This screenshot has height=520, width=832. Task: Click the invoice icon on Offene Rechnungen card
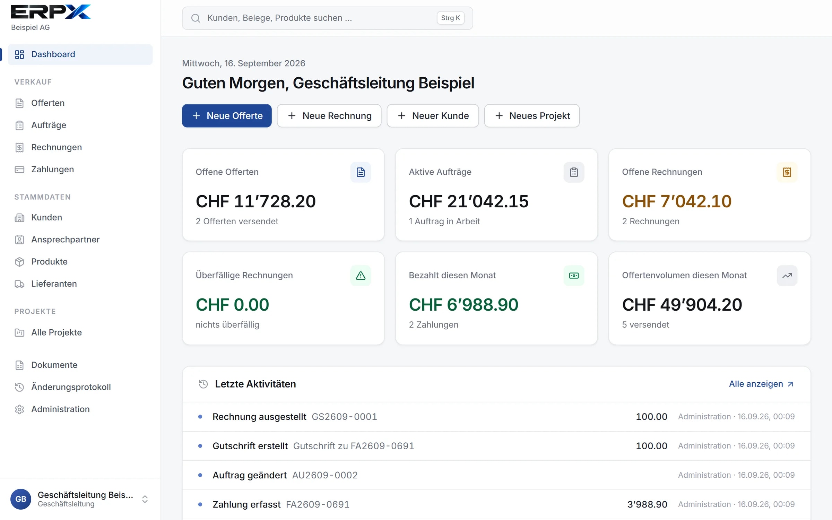click(787, 172)
